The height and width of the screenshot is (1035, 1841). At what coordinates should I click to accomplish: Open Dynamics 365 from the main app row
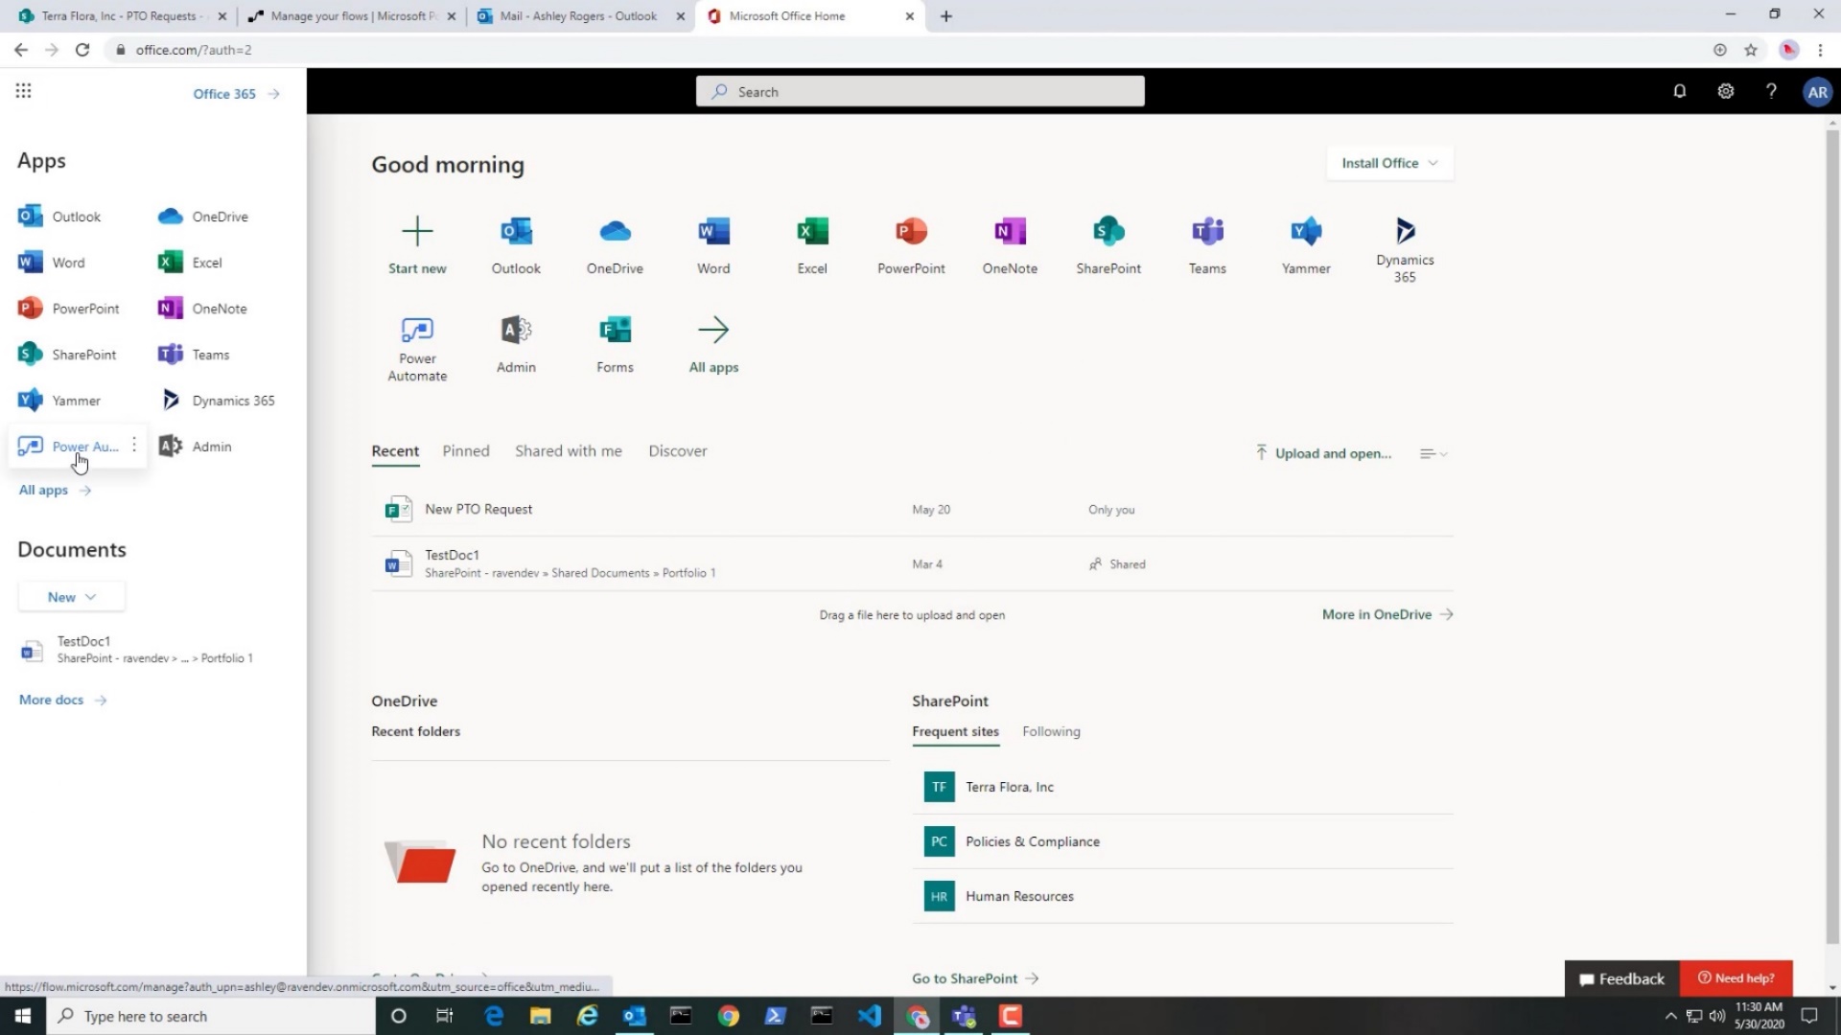click(1405, 249)
